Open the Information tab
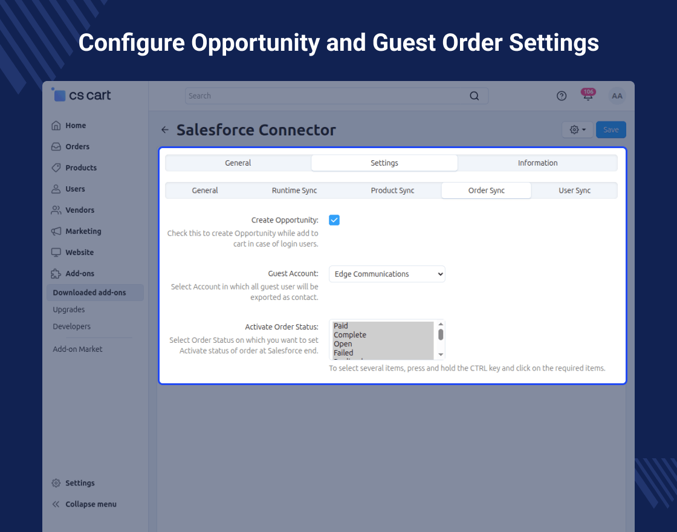677x532 pixels. coord(537,163)
